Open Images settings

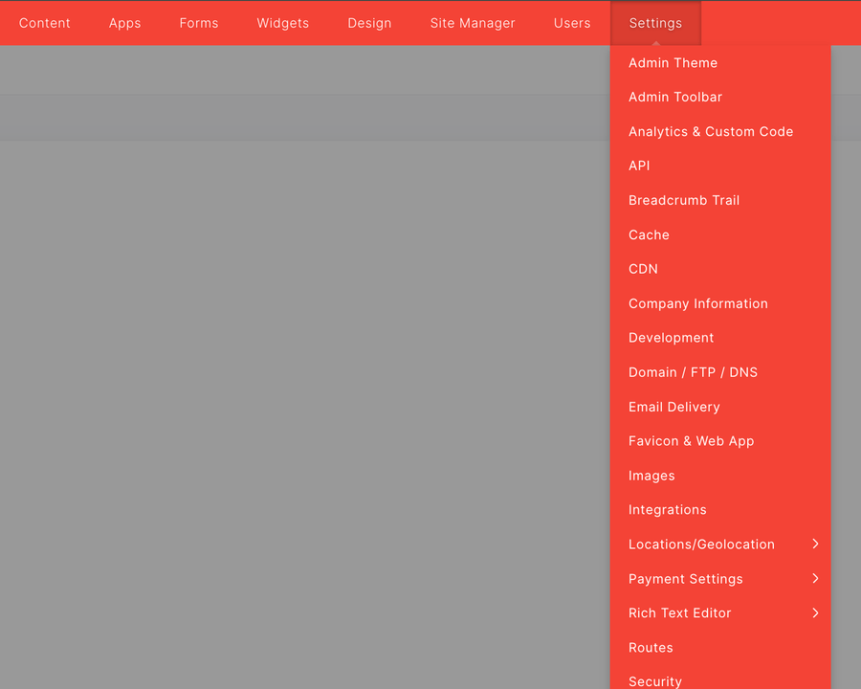point(720,476)
